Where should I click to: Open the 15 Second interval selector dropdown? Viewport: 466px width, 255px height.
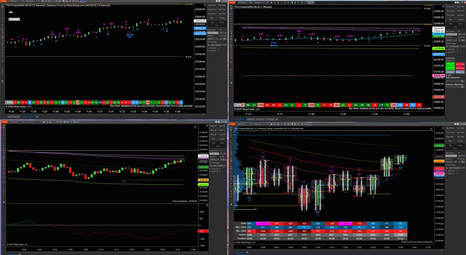click(x=32, y=2)
